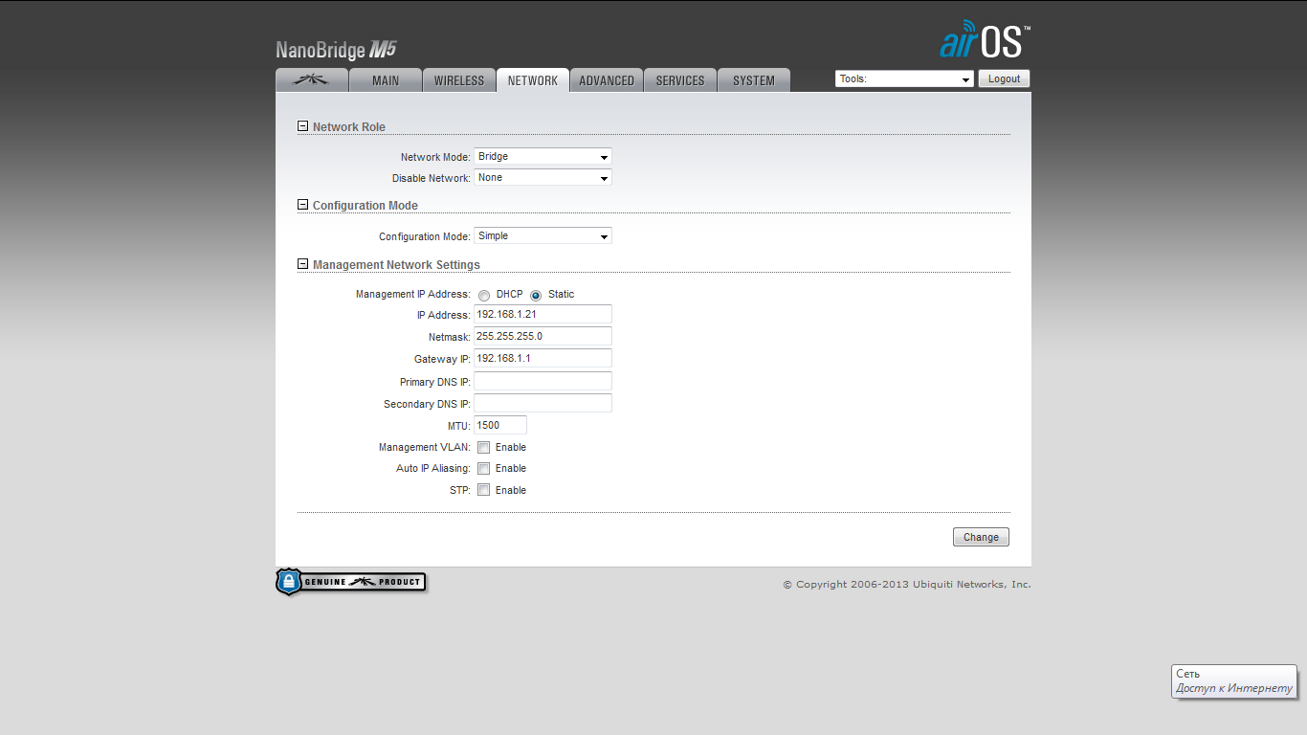The height and width of the screenshot is (735, 1307).
Task: Select the Static radio button
Action: point(536,296)
